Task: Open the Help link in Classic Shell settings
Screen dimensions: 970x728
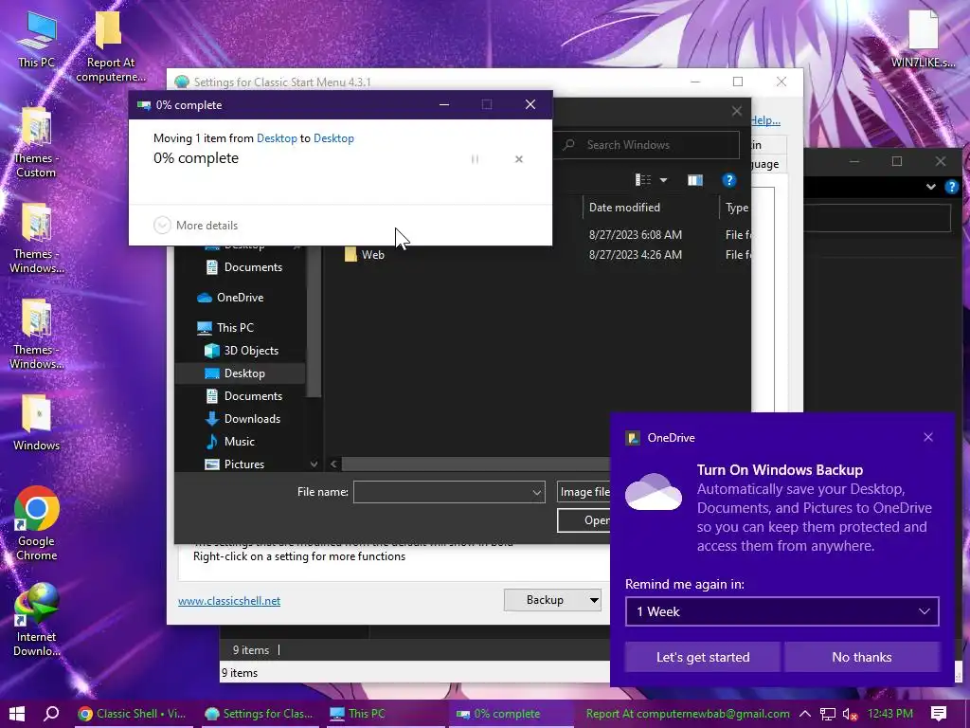Action: pos(765,120)
